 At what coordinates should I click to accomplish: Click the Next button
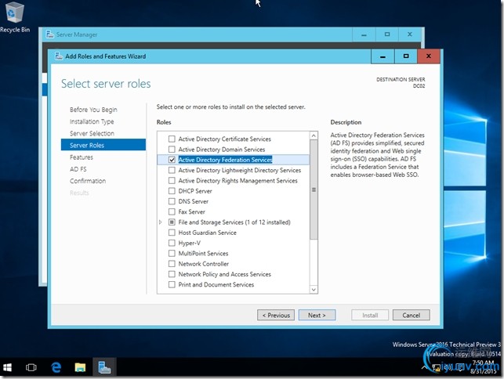click(317, 315)
